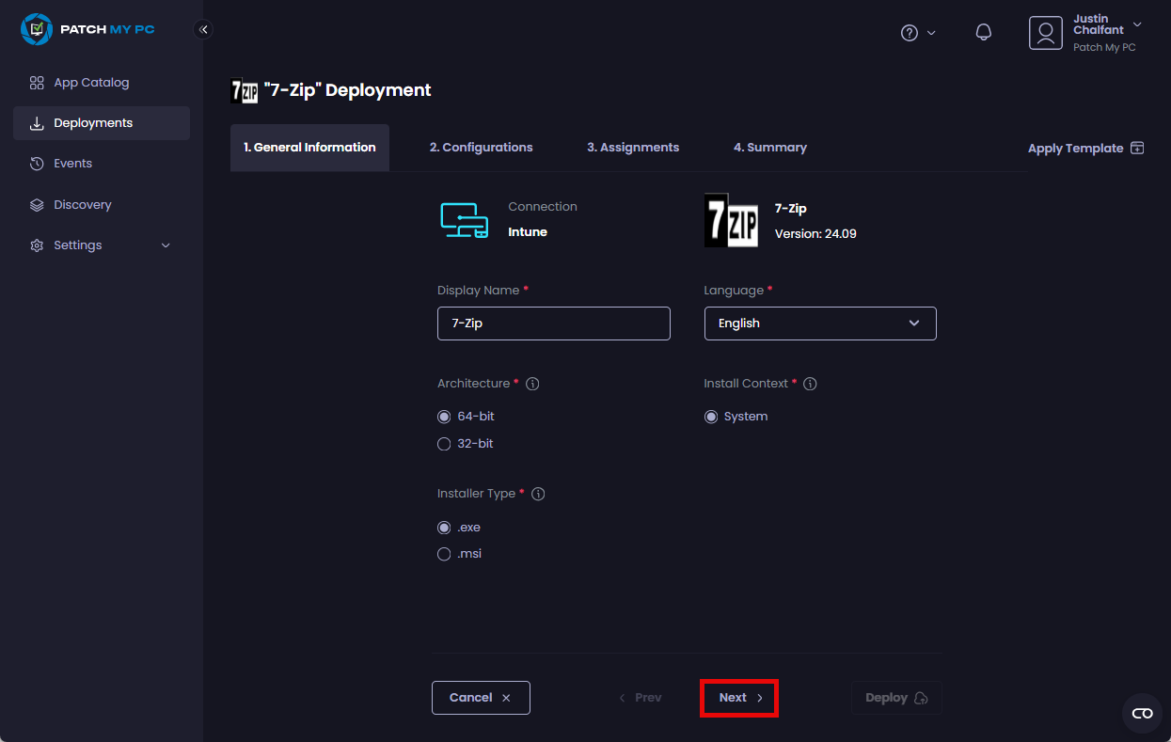Image resolution: width=1171 pixels, height=742 pixels.
Task: Open notifications bell icon
Action: pos(984,33)
